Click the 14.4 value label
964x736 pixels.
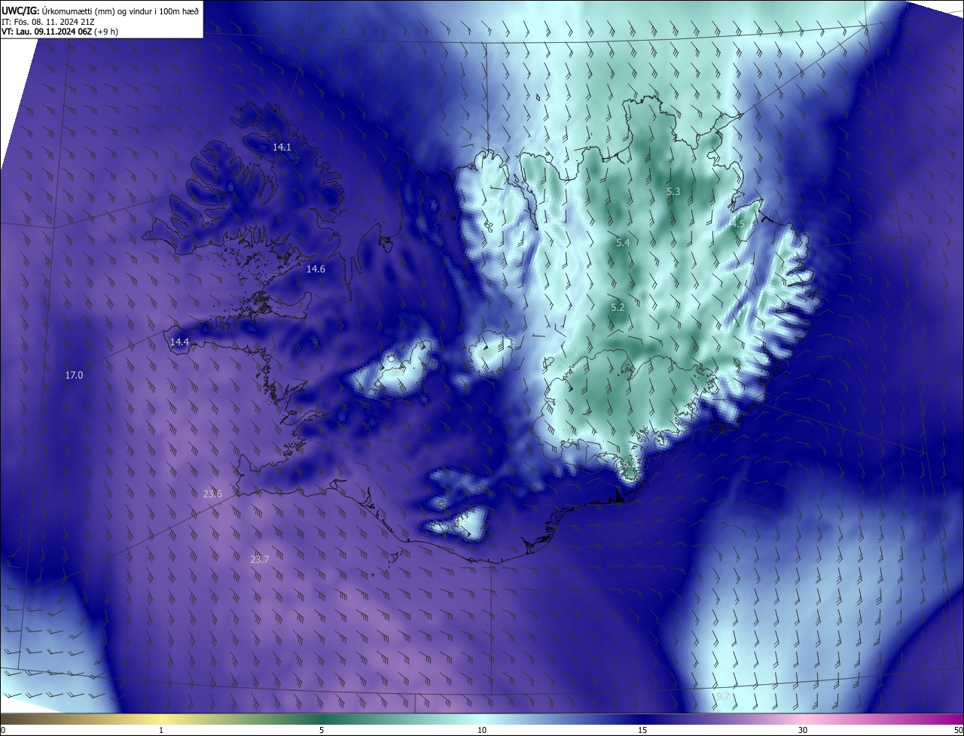pos(179,342)
